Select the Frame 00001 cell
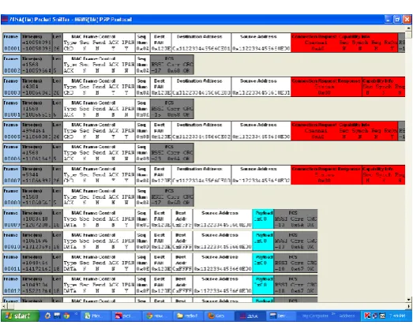 (x=12, y=43)
